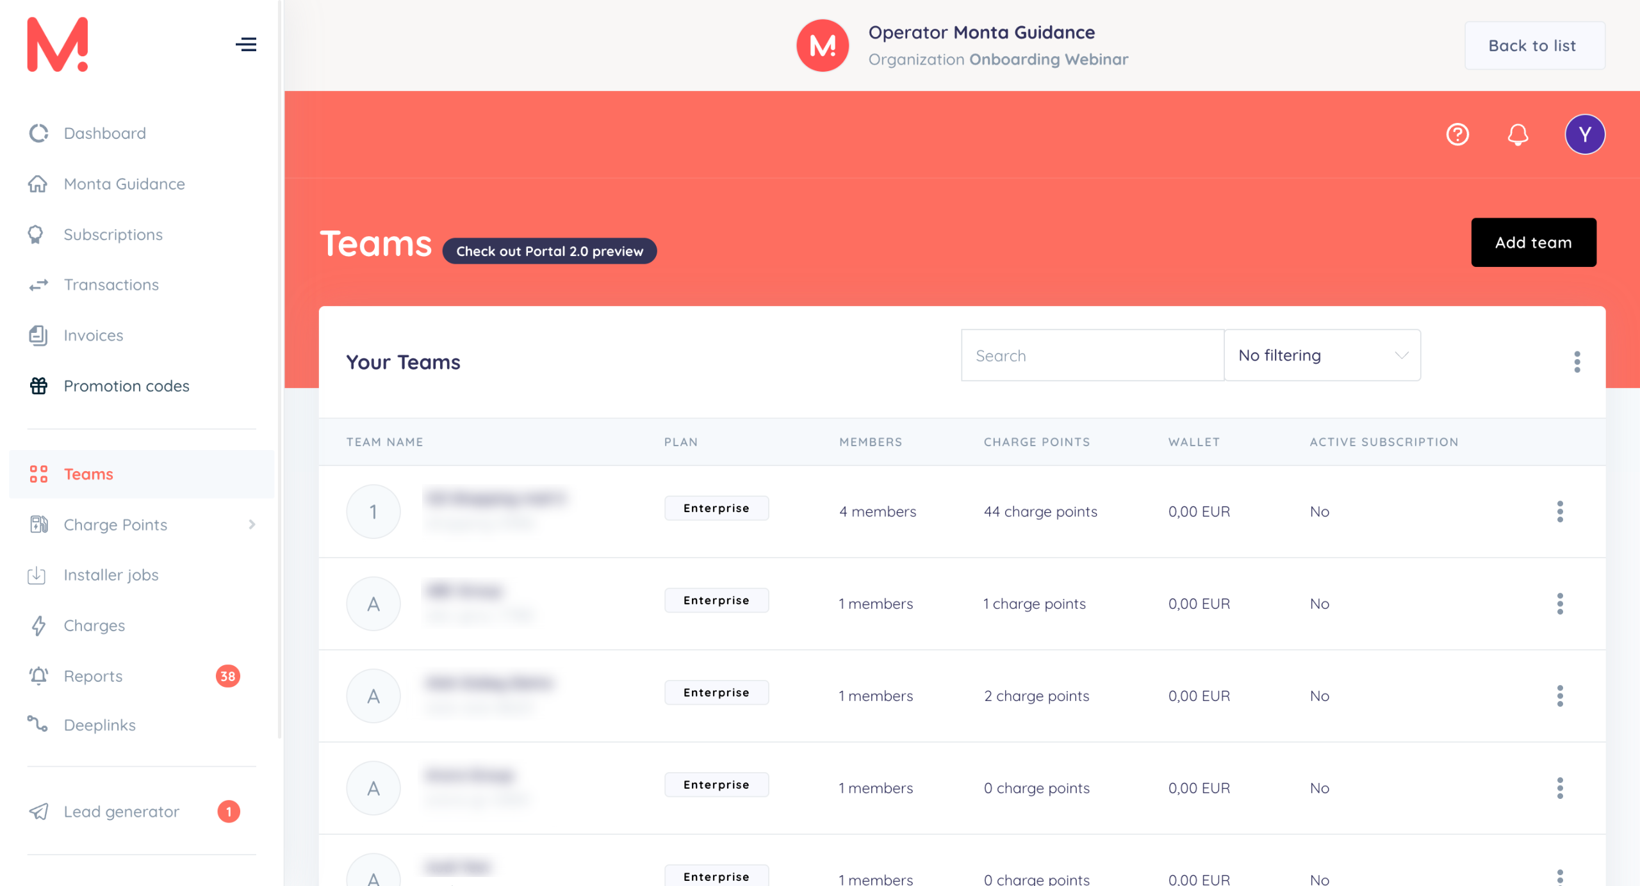Screen dimensions: 1640x886
Task: Click the help question mark icon
Action: pos(1457,134)
